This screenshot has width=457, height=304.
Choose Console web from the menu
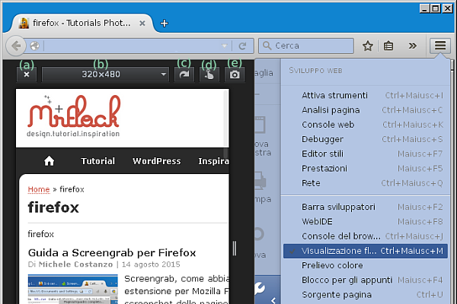pyautogui.click(x=328, y=125)
